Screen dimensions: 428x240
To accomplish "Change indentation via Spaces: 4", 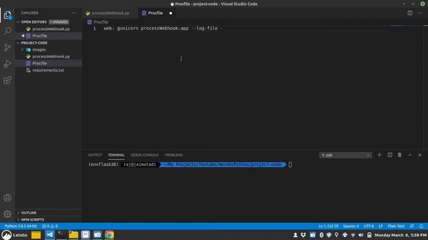I will pos(350,226).
